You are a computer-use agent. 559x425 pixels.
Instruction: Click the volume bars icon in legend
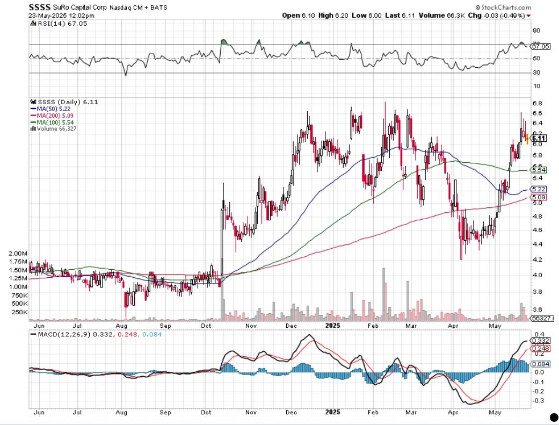pyautogui.click(x=32, y=128)
